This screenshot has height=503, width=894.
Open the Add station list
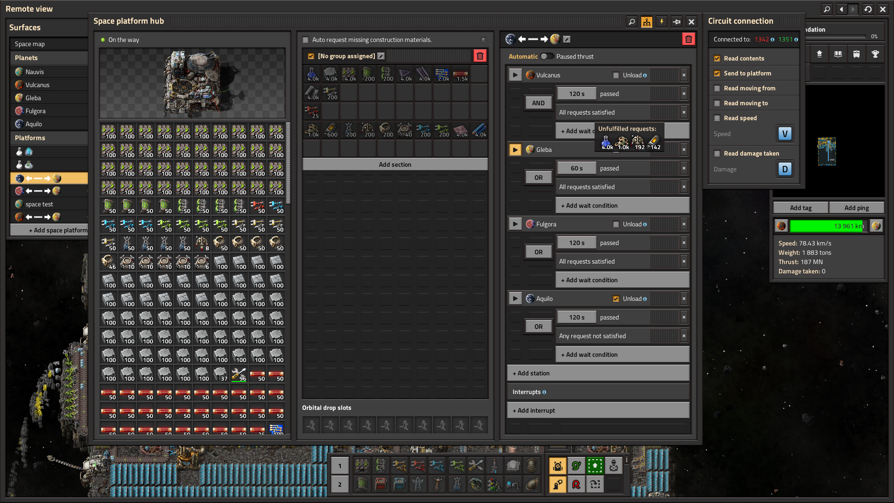(x=598, y=373)
